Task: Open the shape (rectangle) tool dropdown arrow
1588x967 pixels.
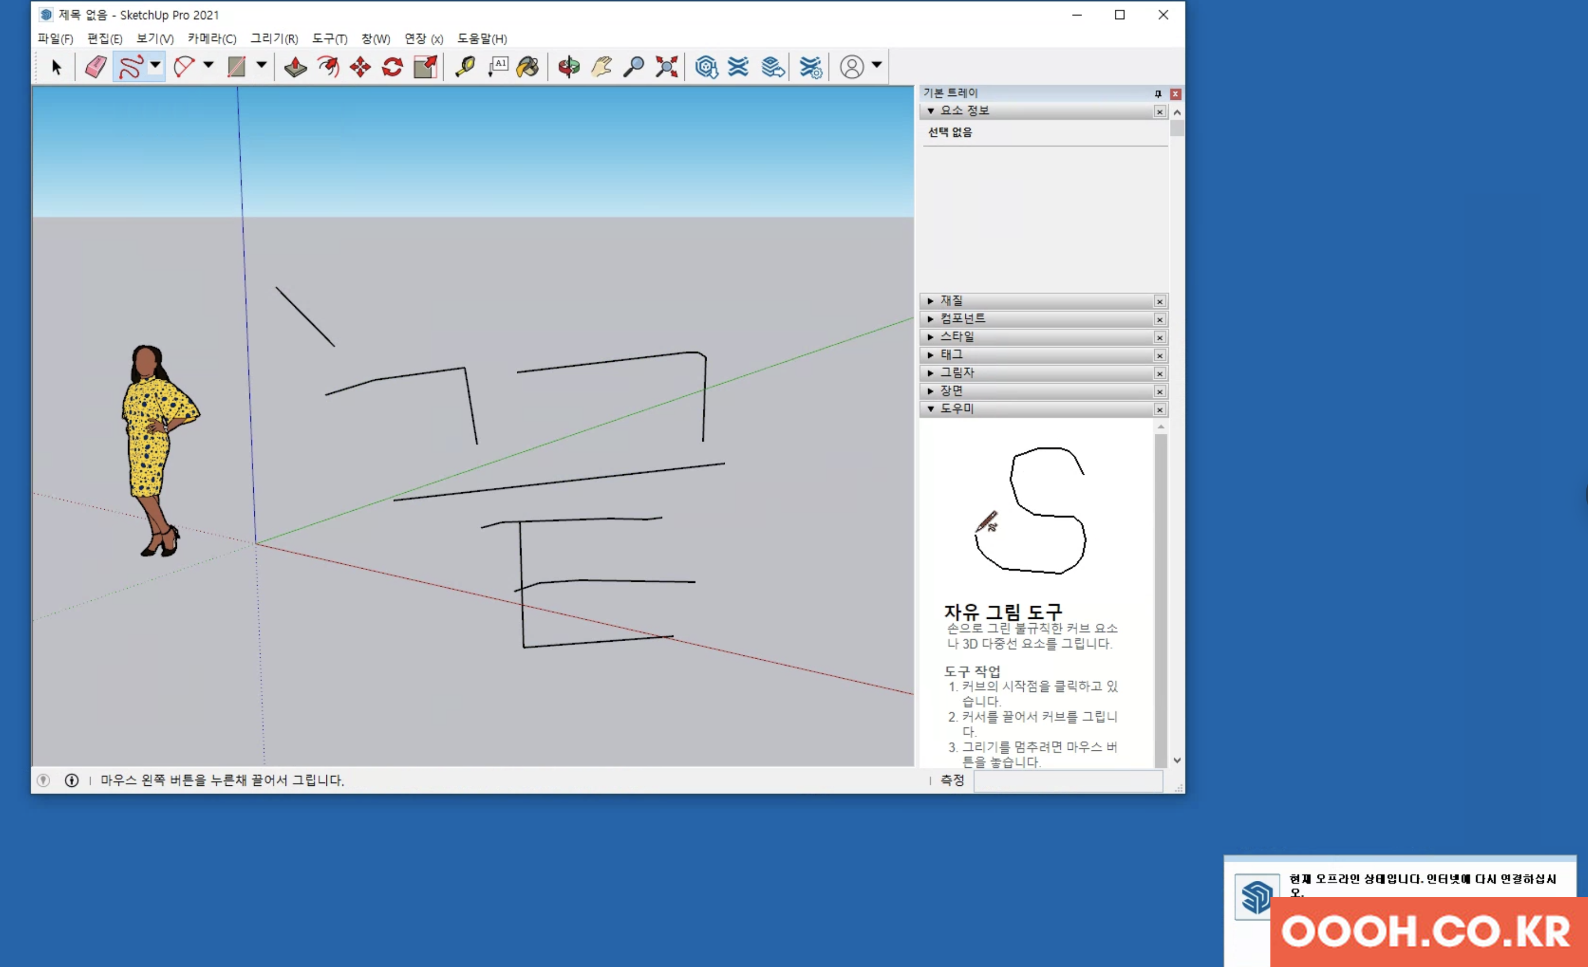Action: coord(261,65)
